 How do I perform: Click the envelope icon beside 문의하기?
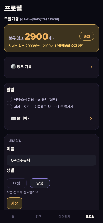[13, 118]
